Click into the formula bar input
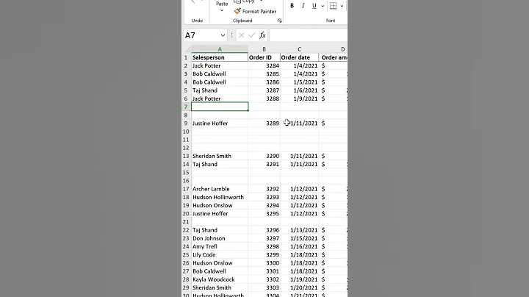This screenshot has width=529, height=297. tap(309, 35)
